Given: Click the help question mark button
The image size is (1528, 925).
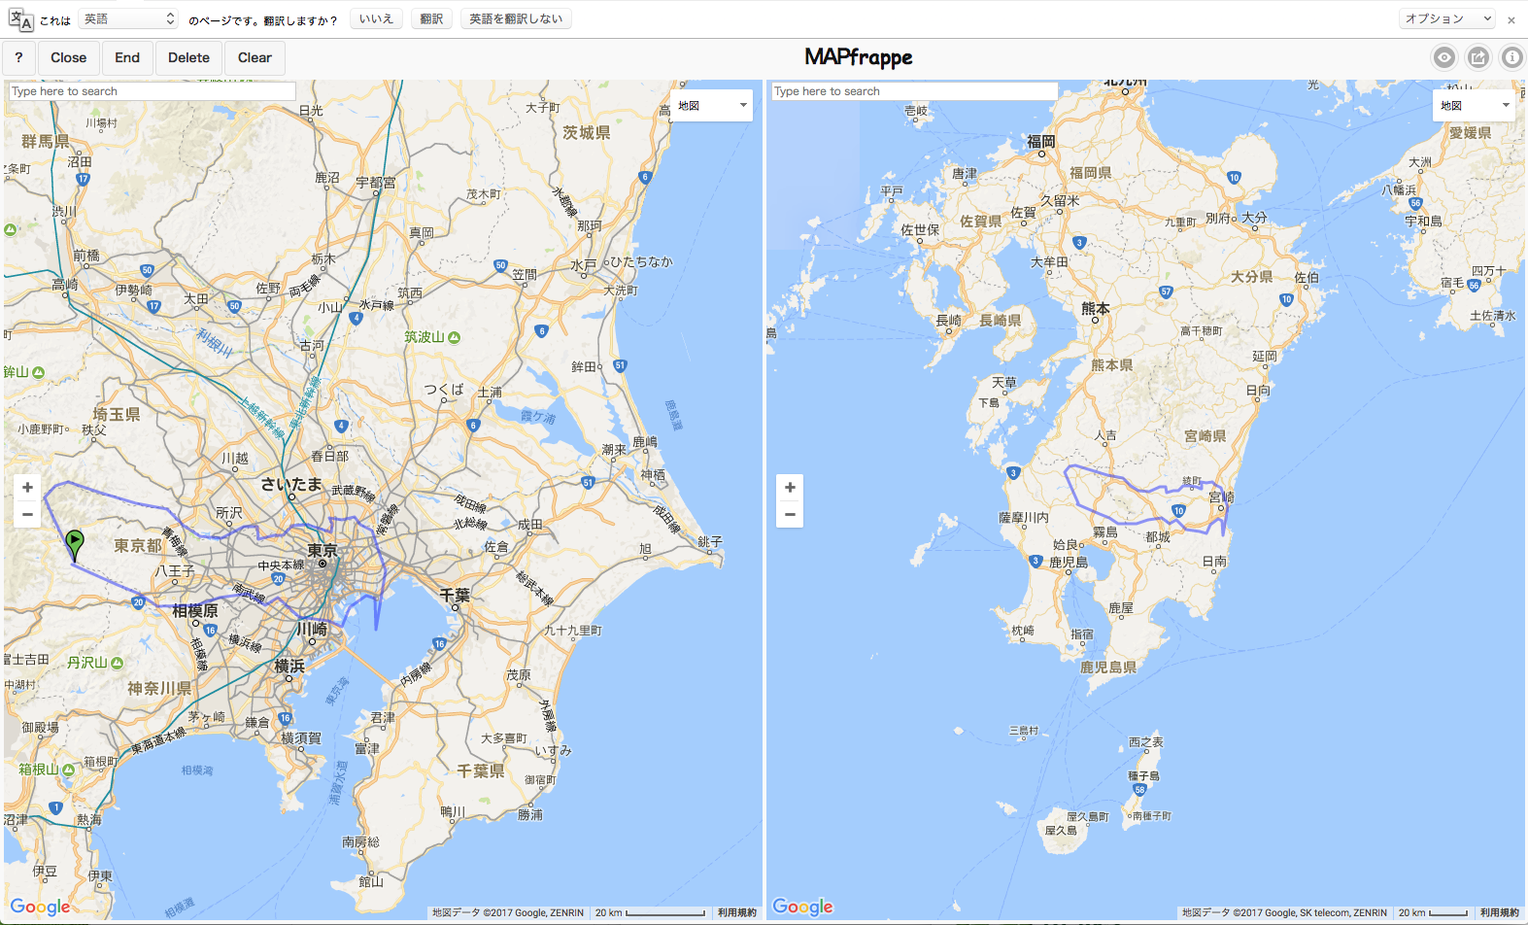Looking at the screenshot, I should tap(19, 57).
